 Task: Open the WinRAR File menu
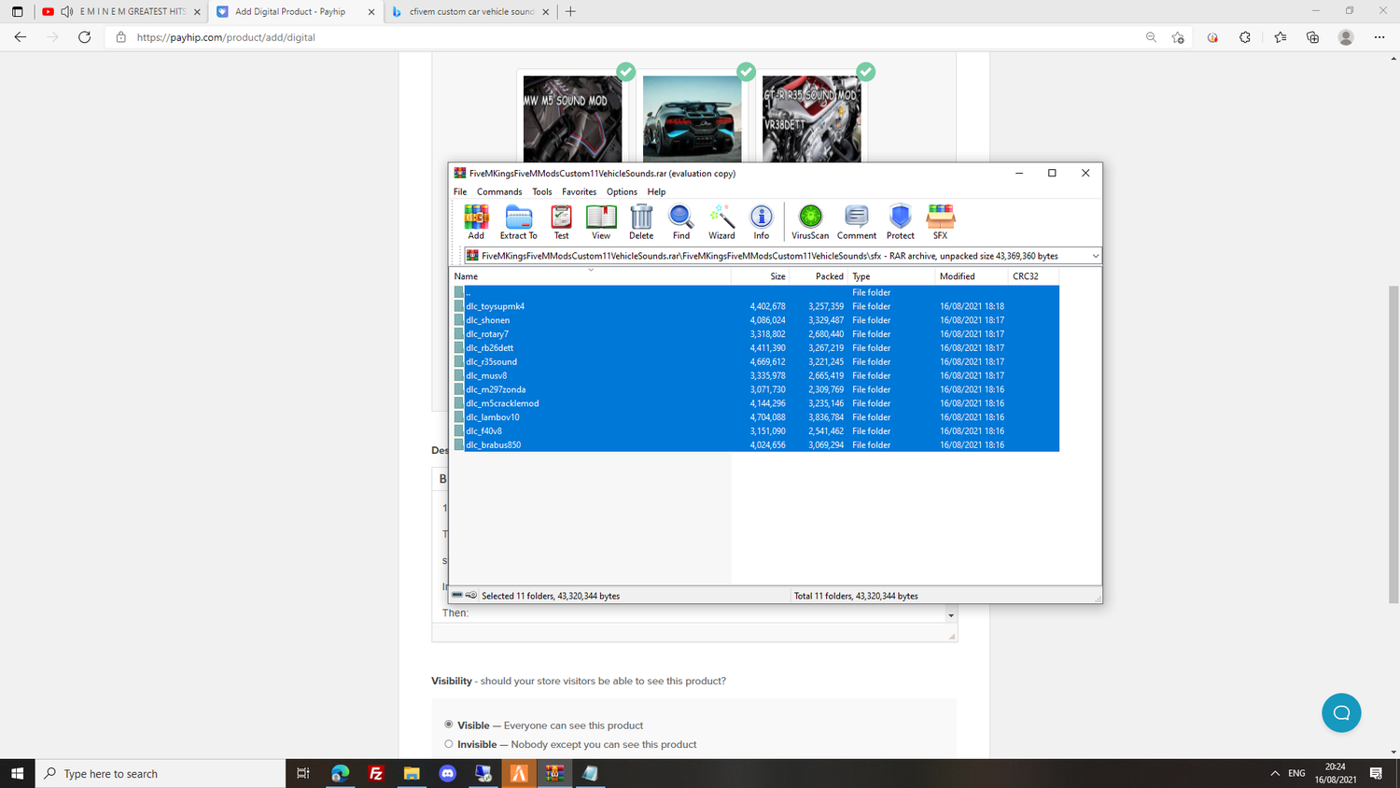pos(460,191)
